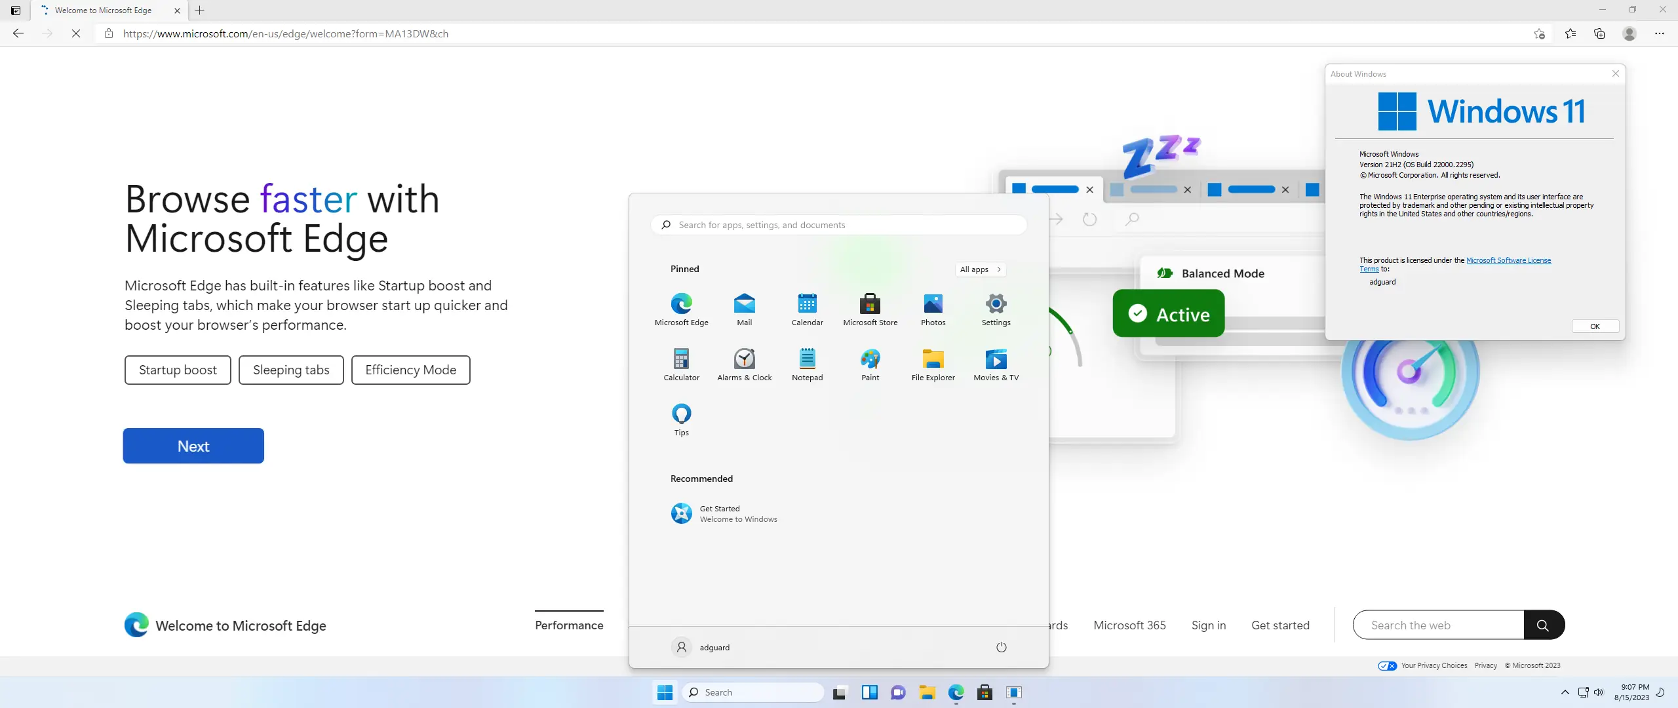The image size is (1678, 708).
Task: Click the Start menu power icon
Action: pyautogui.click(x=1001, y=647)
